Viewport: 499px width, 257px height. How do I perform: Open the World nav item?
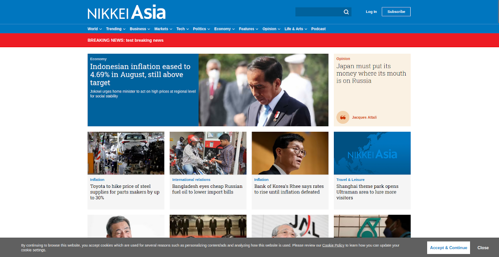[93, 29]
